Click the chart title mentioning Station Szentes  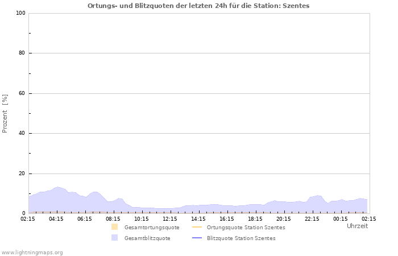(x=198, y=6)
